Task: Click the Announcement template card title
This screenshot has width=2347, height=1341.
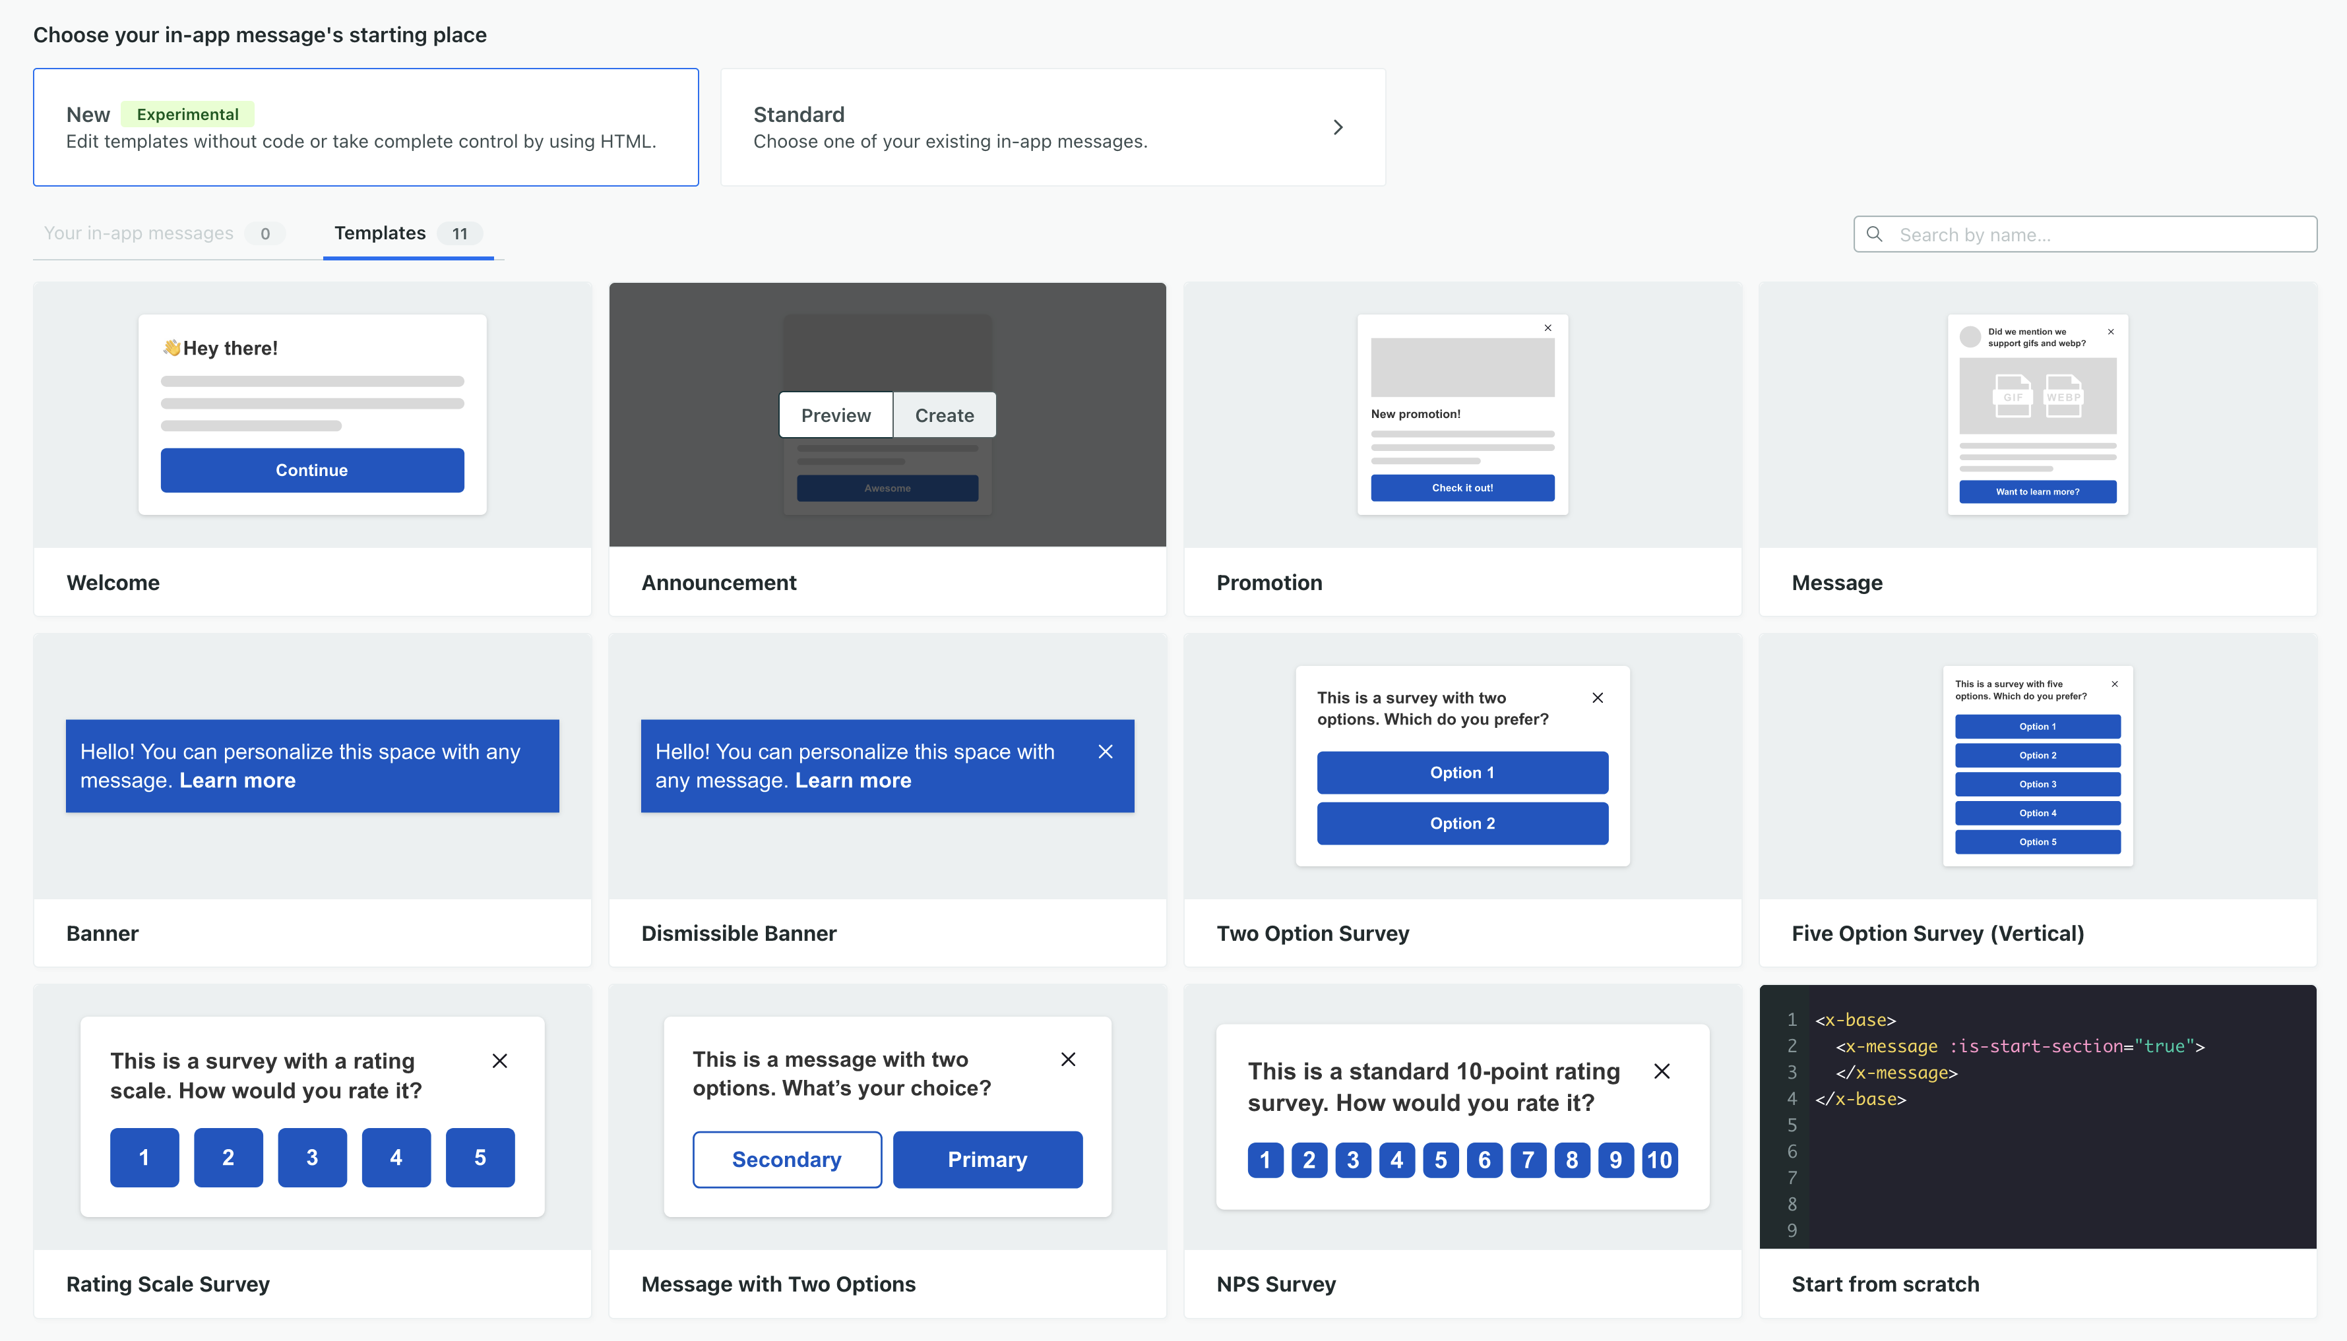Action: coord(719,583)
